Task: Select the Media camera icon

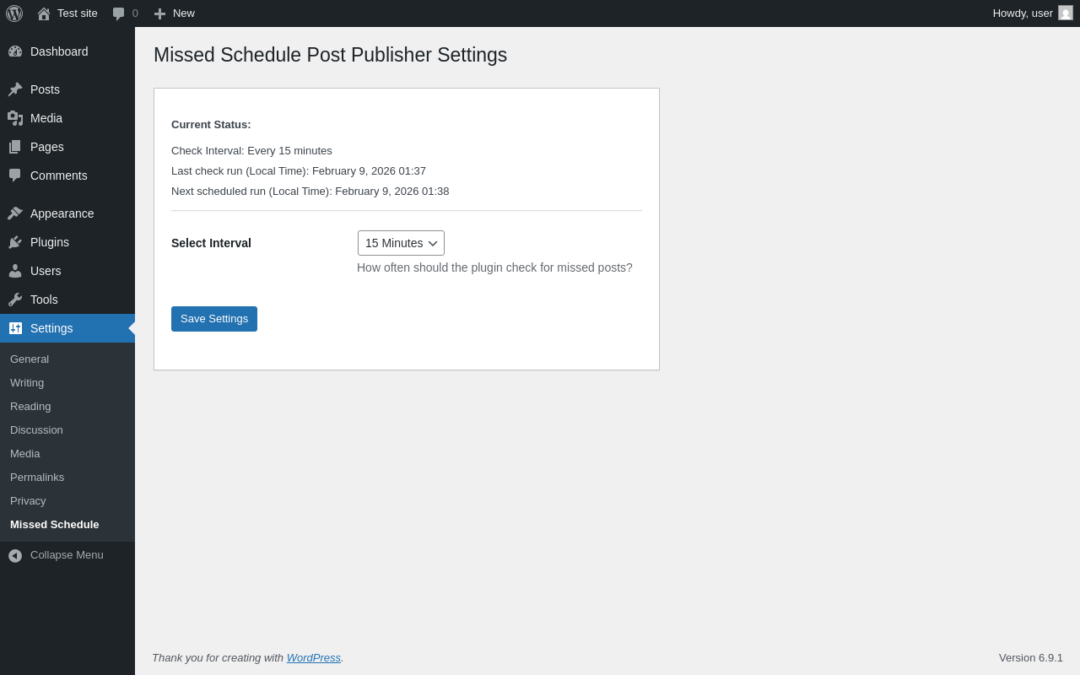Action: pyautogui.click(x=15, y=118)
